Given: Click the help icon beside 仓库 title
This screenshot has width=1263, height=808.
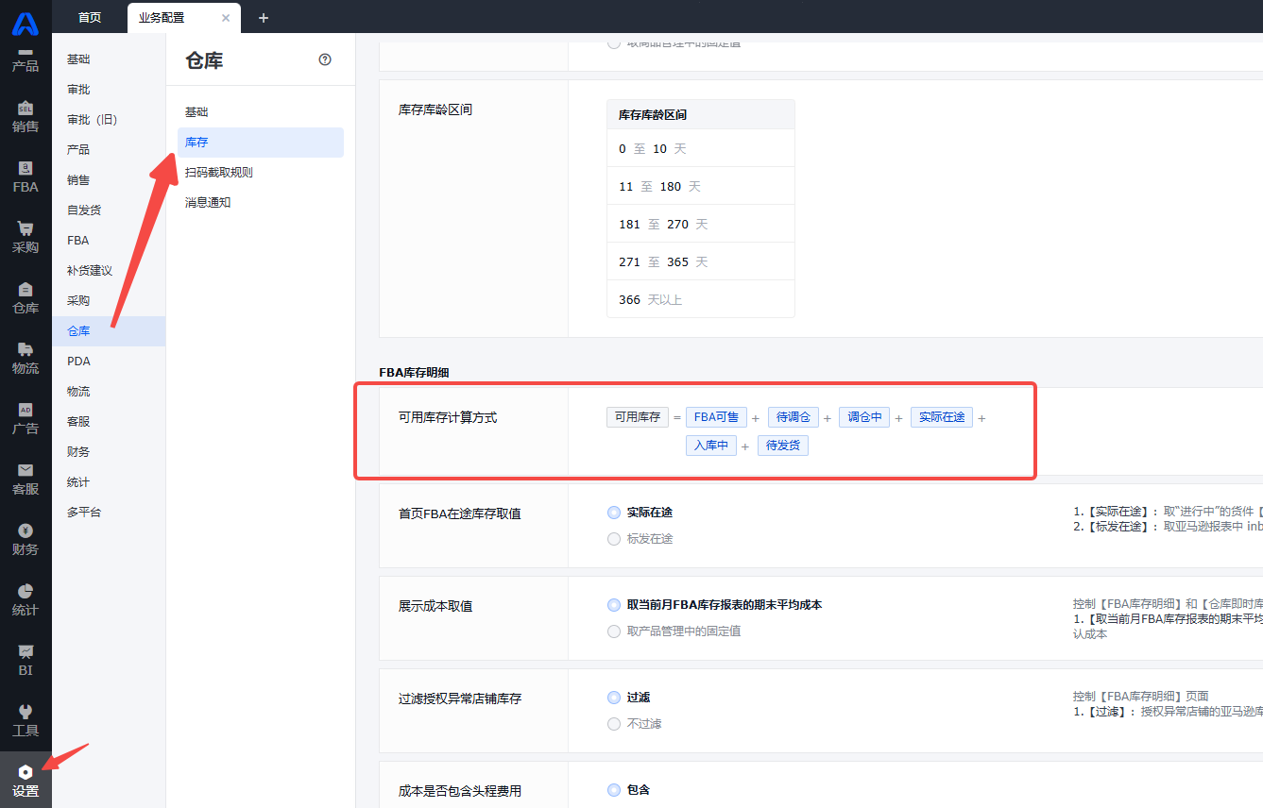Looking at the screenshot, I should pyautogui.click(x=325, y=59).
